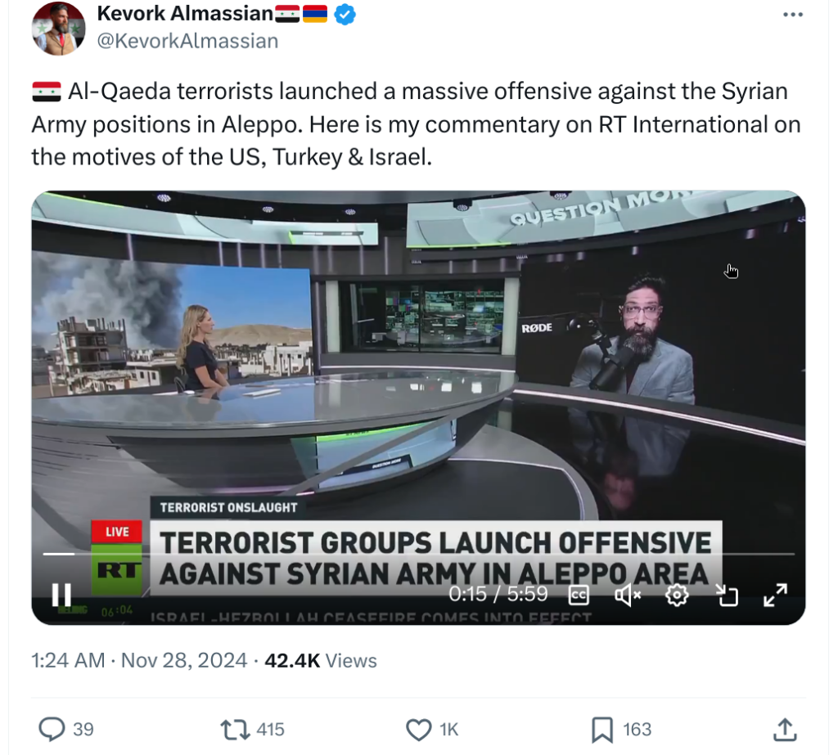Toggle closed captions on the video

pos(579,595)
